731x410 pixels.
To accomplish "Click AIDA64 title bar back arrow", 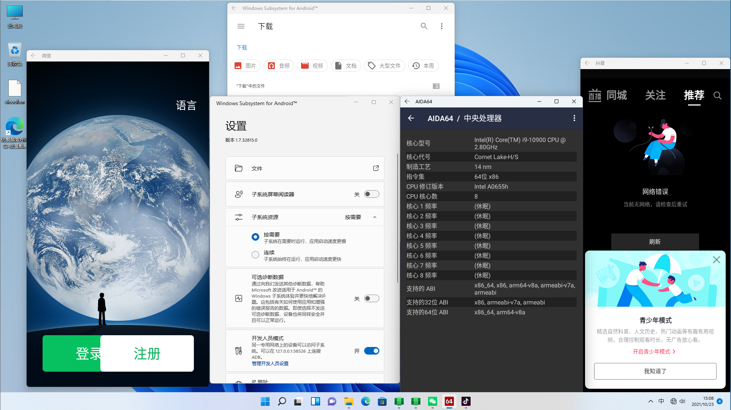I will [407, 101].
